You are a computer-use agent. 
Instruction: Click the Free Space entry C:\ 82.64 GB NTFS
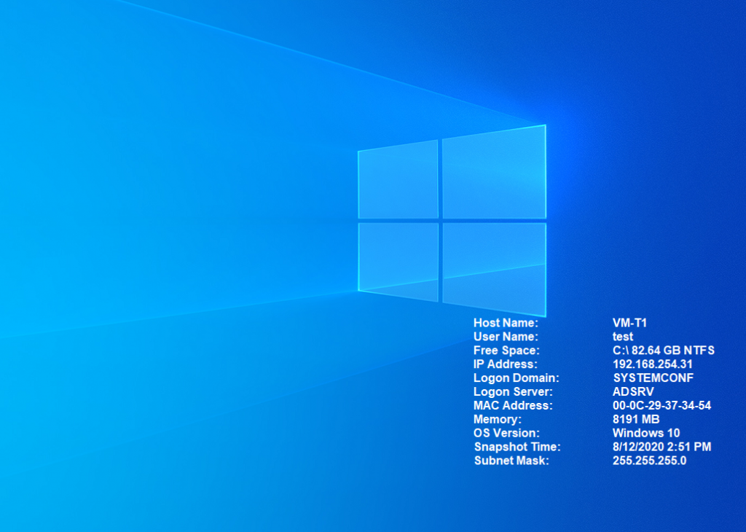click(x=662, y=351)
